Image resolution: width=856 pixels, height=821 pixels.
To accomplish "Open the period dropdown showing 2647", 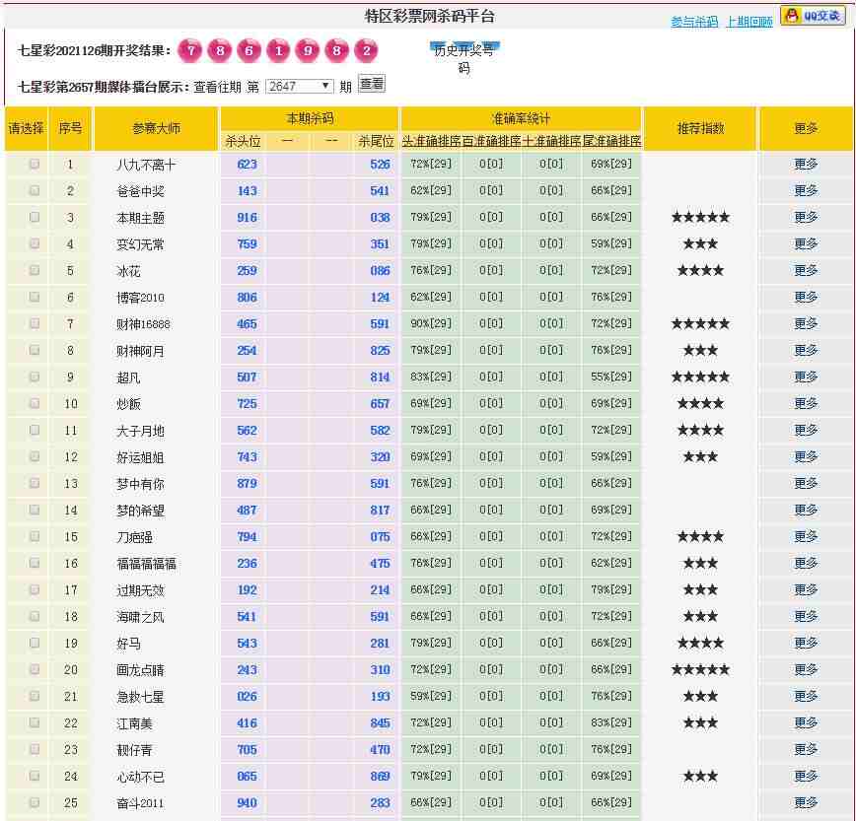I will tap(300, 86).
